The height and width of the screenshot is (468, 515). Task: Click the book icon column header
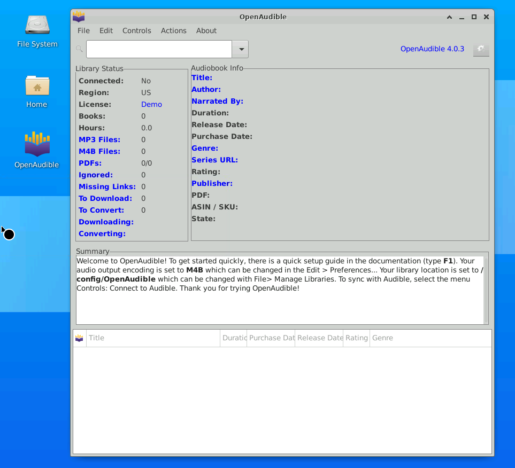(79, 338)
